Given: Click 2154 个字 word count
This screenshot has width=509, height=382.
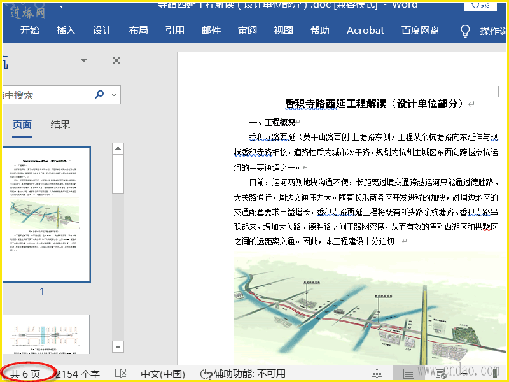Looking at the screenshot, I should [78, 374].
